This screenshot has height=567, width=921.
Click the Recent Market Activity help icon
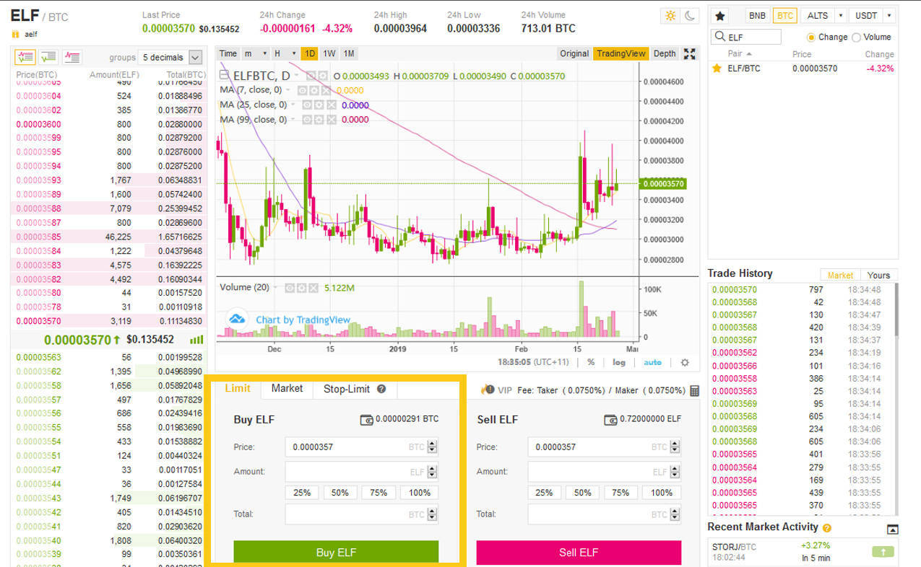pos(826,527)
